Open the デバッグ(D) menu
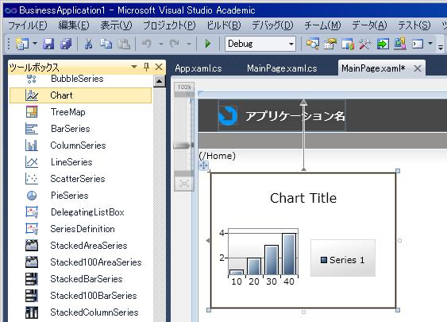This screenshot has height=322, width=447. (x=272, y=25)
